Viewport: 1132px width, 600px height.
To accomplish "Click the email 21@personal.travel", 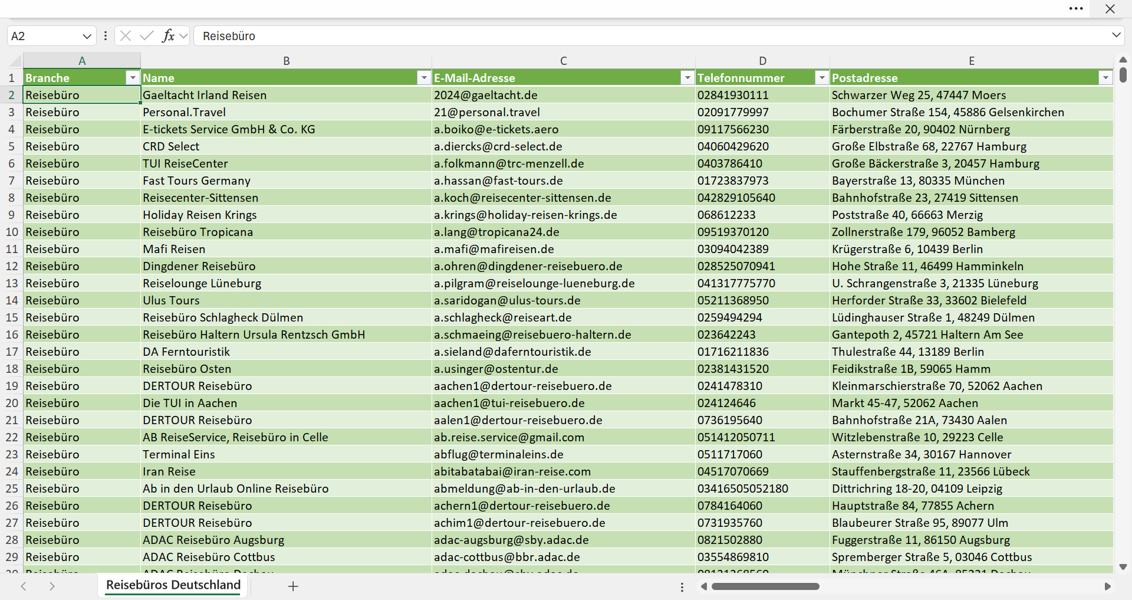I will click(x=564, y=112).
